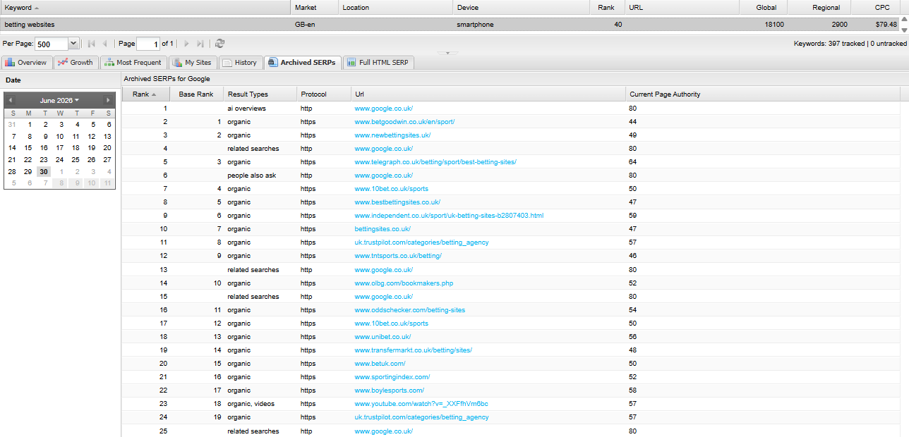Open the youtube.com watch link
The height and width of the screenshot is (437, 909).
[x=421, y=404]
